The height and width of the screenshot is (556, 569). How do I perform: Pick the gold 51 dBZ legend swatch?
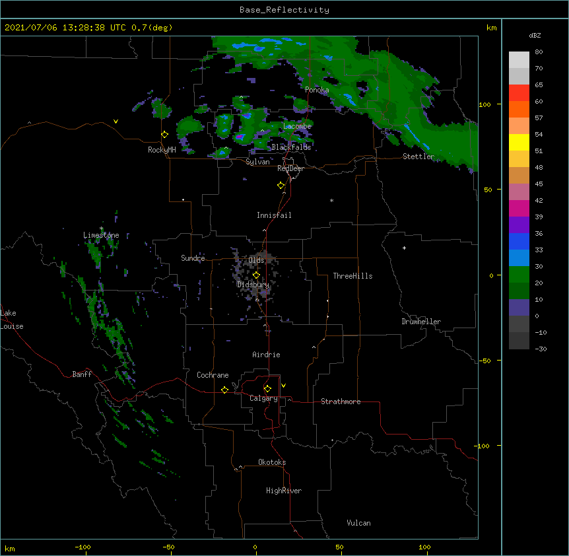[519, 159]
